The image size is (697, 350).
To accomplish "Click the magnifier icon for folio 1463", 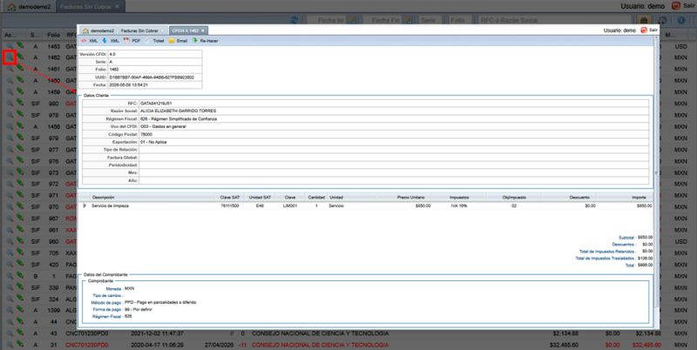I will click(10, 46).
